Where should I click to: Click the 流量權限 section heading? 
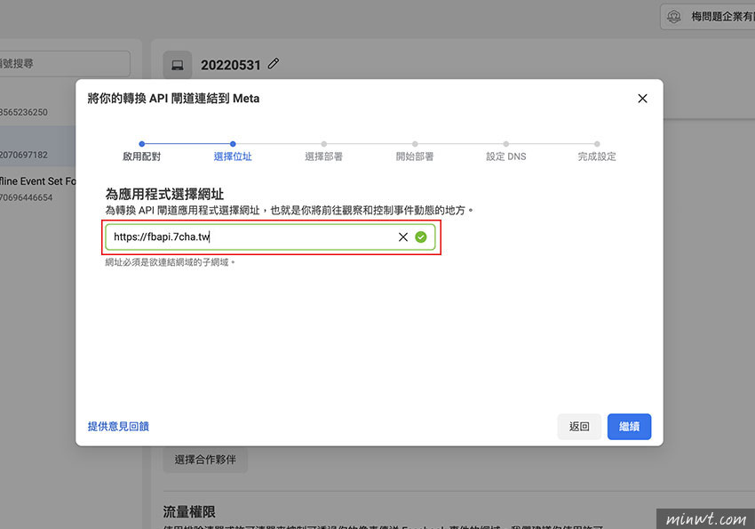click(189, 511)
